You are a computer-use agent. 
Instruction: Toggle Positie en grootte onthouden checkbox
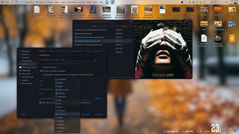coord(41,71)
